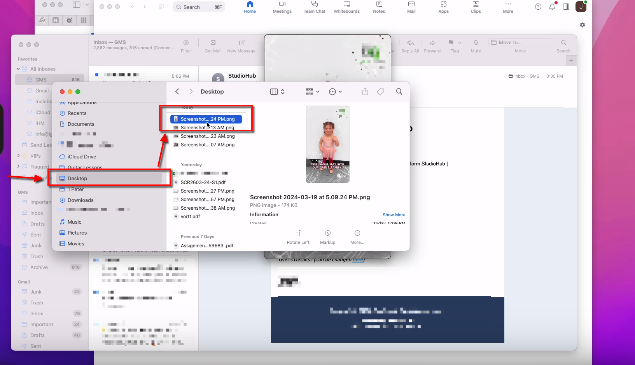Select Desktop in Finder sidebar

(109, 179)
